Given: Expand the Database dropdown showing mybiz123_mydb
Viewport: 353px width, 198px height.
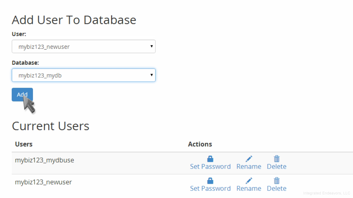Looking at the screenshot, I should click(84, 75).
